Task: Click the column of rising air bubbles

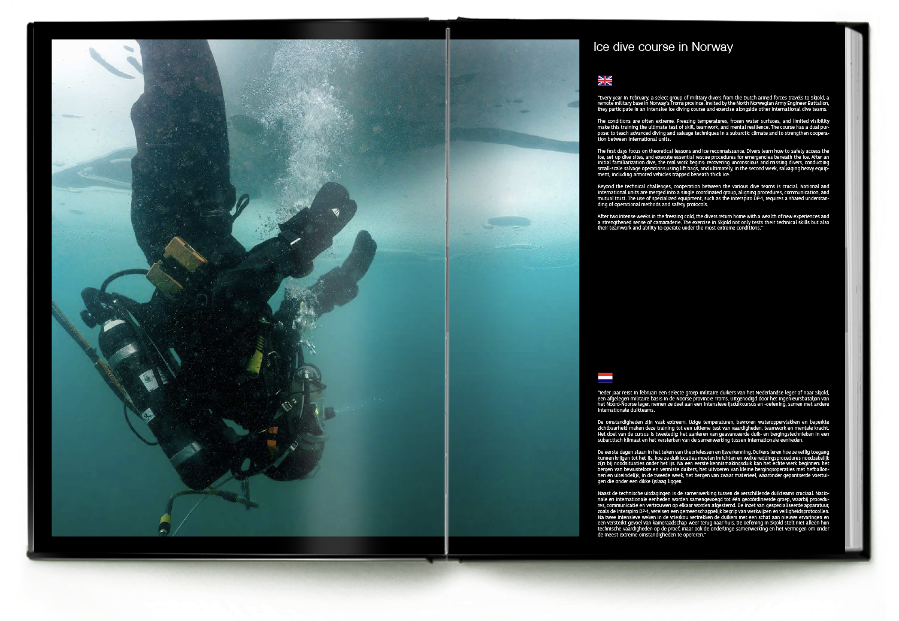Action: pos(311,120)
